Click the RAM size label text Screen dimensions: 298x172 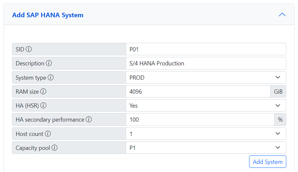tap(27, 92)
